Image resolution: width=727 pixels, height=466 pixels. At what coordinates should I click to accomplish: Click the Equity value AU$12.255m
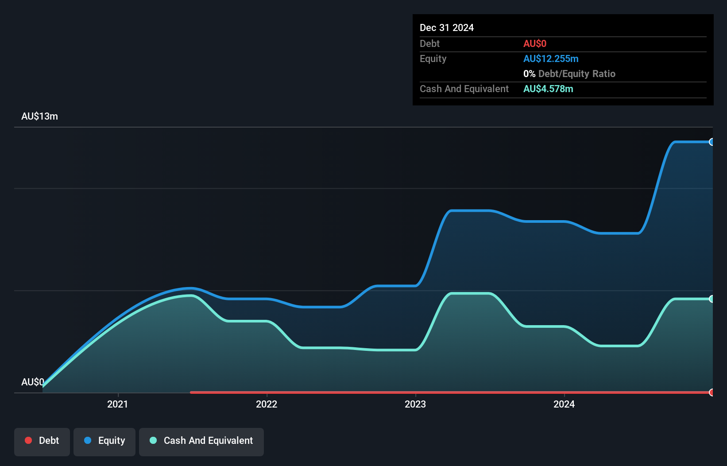coord(551,58)
